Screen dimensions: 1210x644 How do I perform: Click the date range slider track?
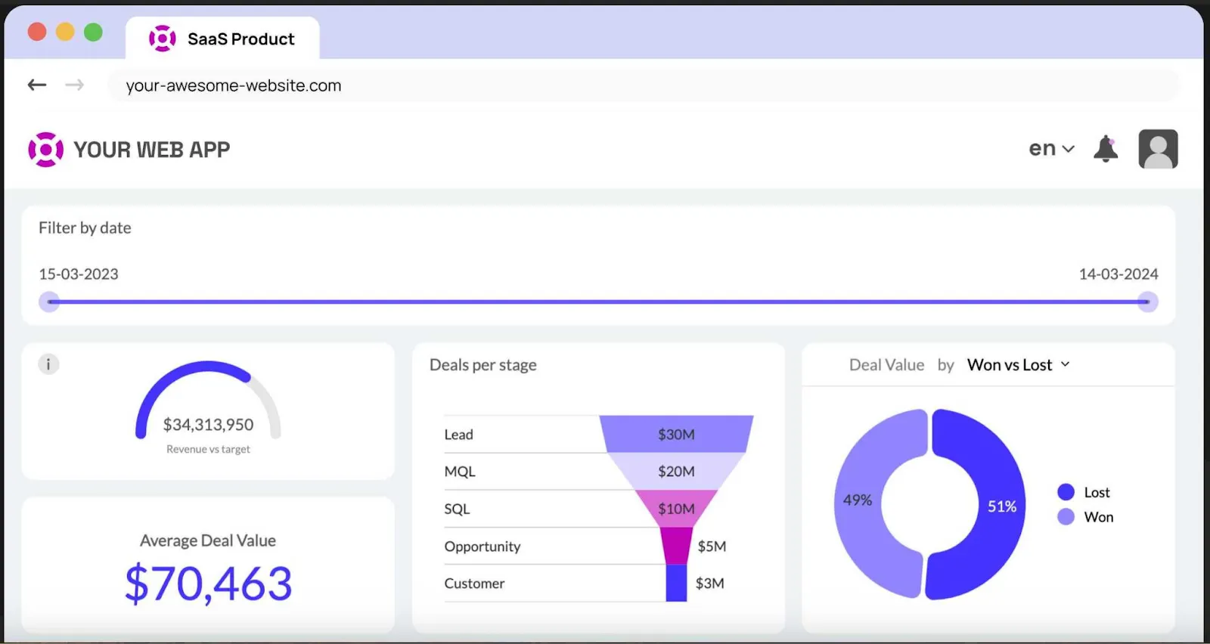pyautogui.click(x=598, y=302)
